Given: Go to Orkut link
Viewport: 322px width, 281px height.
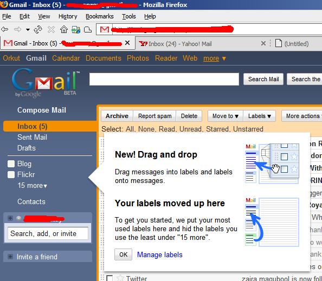Looking at the screenshot, I should pyautogui.click(x=11, y=58).
